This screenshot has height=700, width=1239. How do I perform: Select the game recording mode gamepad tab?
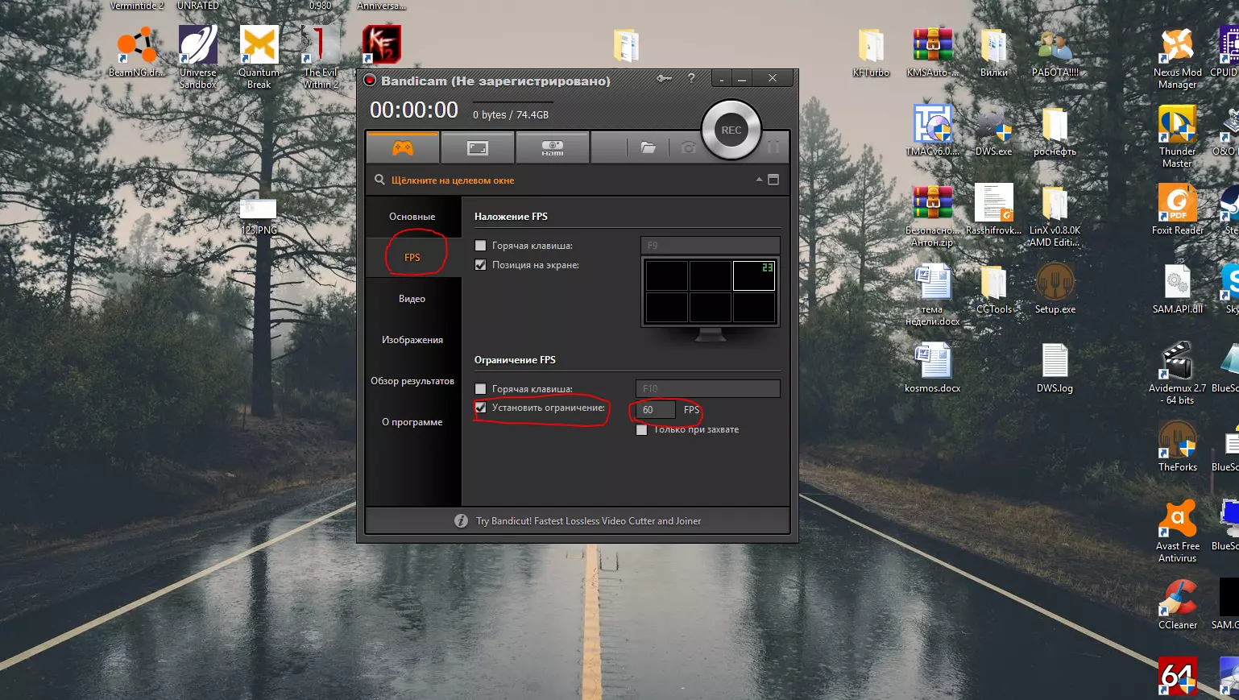(x=403, y=147)
